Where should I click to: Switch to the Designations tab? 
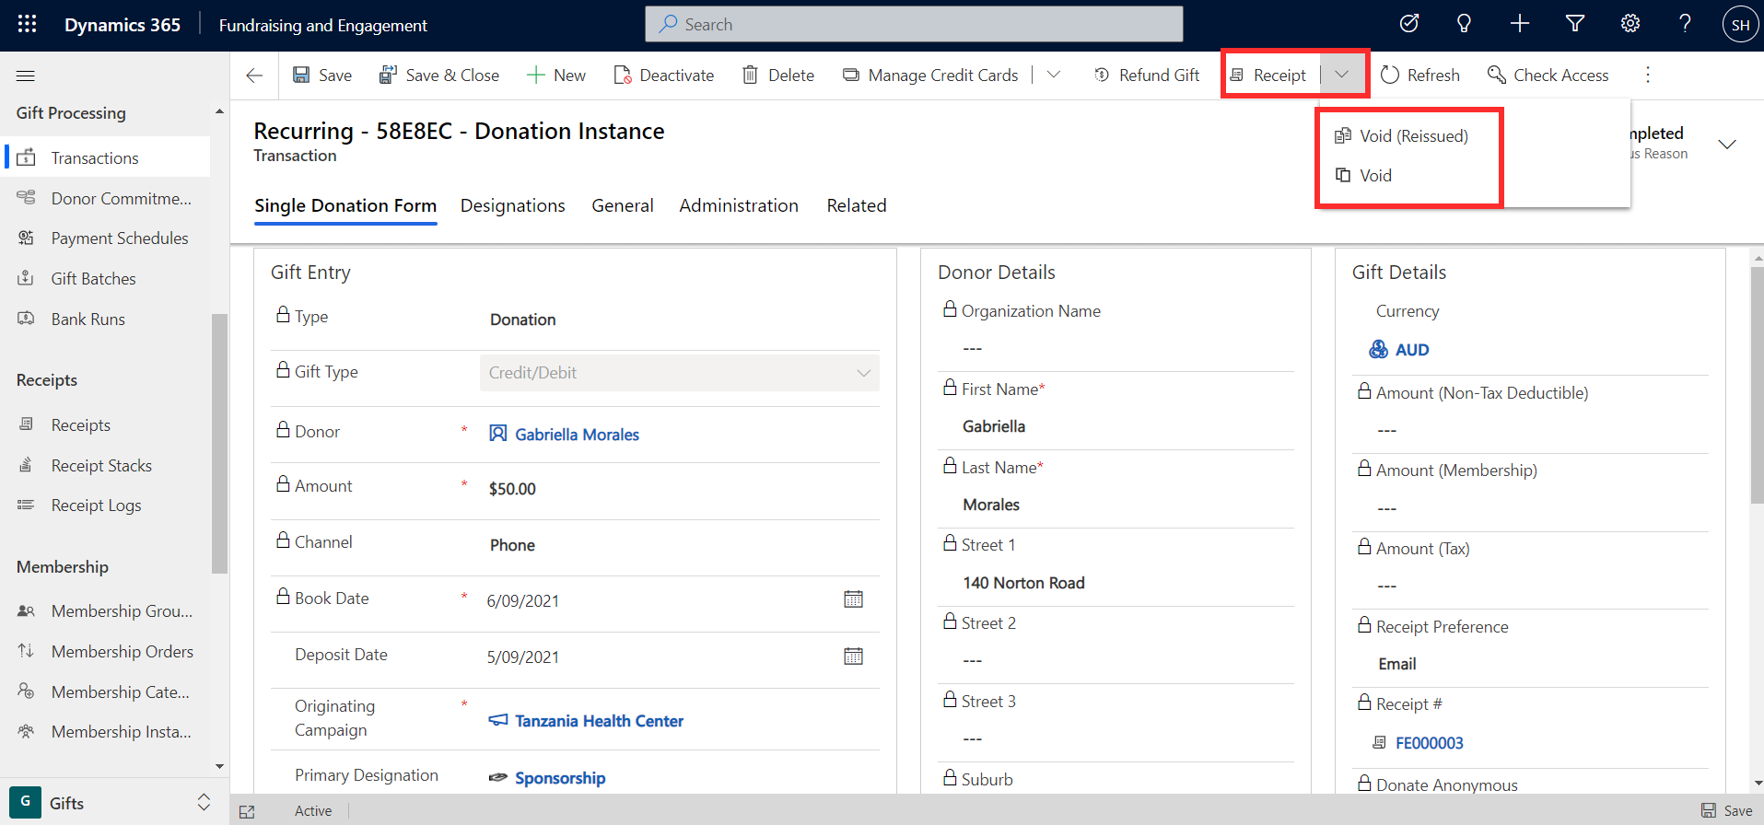(x=513, y=206)
